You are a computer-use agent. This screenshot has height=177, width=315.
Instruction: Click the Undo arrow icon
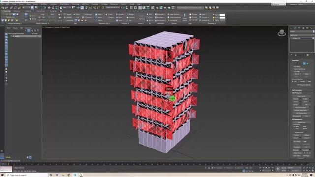[x=2, y=8]
